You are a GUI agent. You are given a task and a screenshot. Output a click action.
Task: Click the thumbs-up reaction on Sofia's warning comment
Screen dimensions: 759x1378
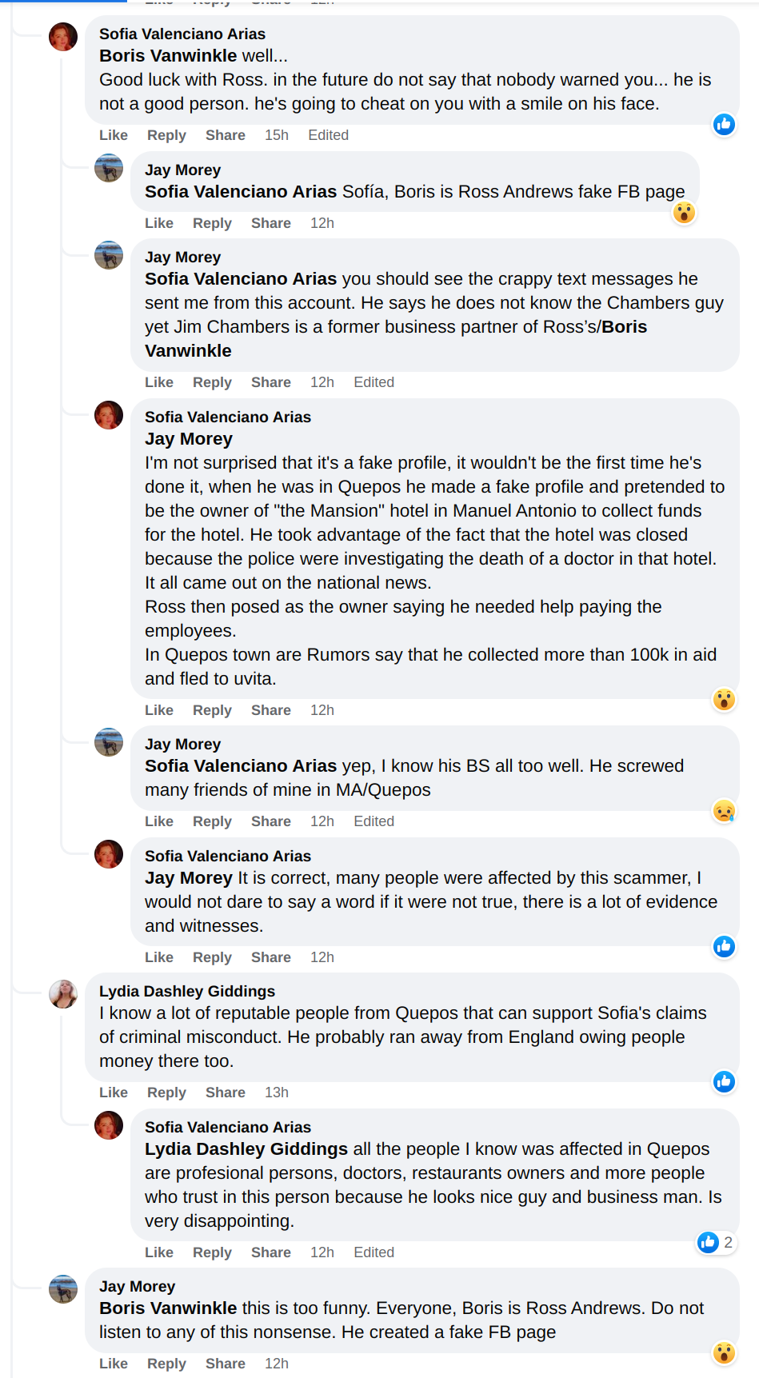[724, 124]
